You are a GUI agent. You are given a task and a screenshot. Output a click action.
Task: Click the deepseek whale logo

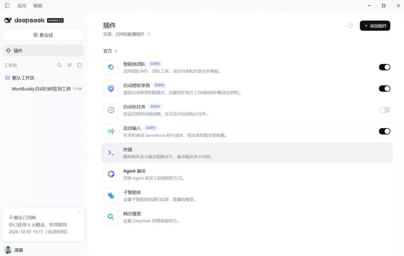click(x=8, y=20)
